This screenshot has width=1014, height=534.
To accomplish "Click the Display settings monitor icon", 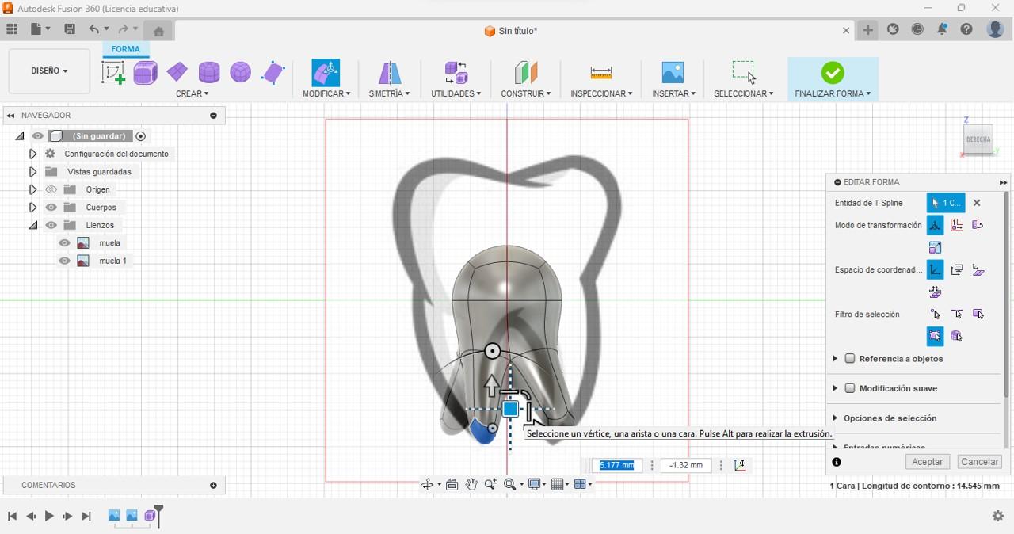I will click(x=535, y=485).
